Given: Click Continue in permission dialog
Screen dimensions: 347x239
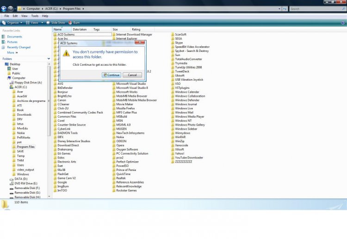Looking at the screenshot, I should pyautogui.click(x=112, y=75).
